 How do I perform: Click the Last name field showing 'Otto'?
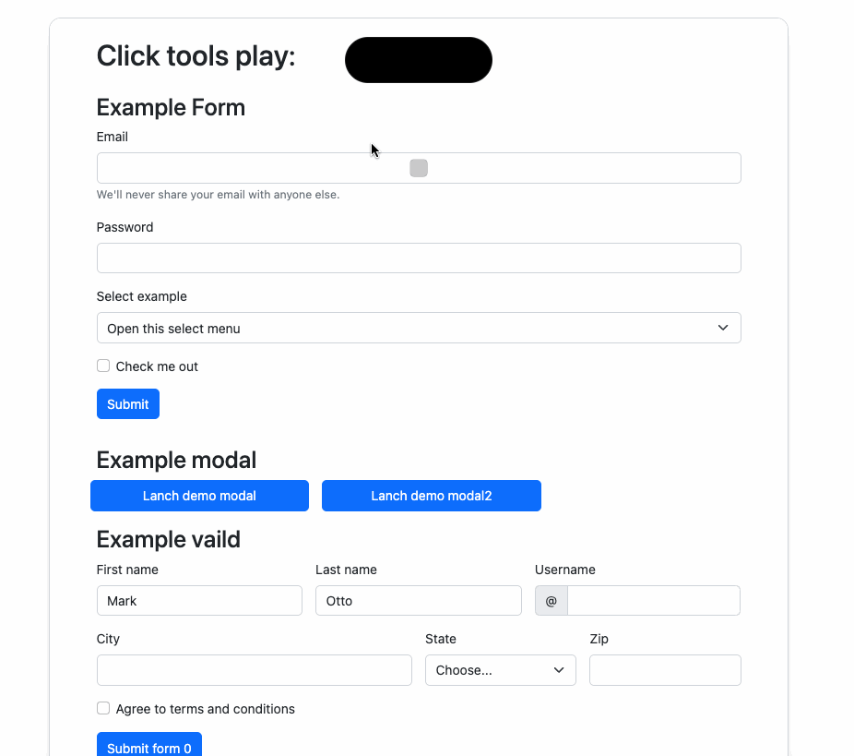coord(418,600)
